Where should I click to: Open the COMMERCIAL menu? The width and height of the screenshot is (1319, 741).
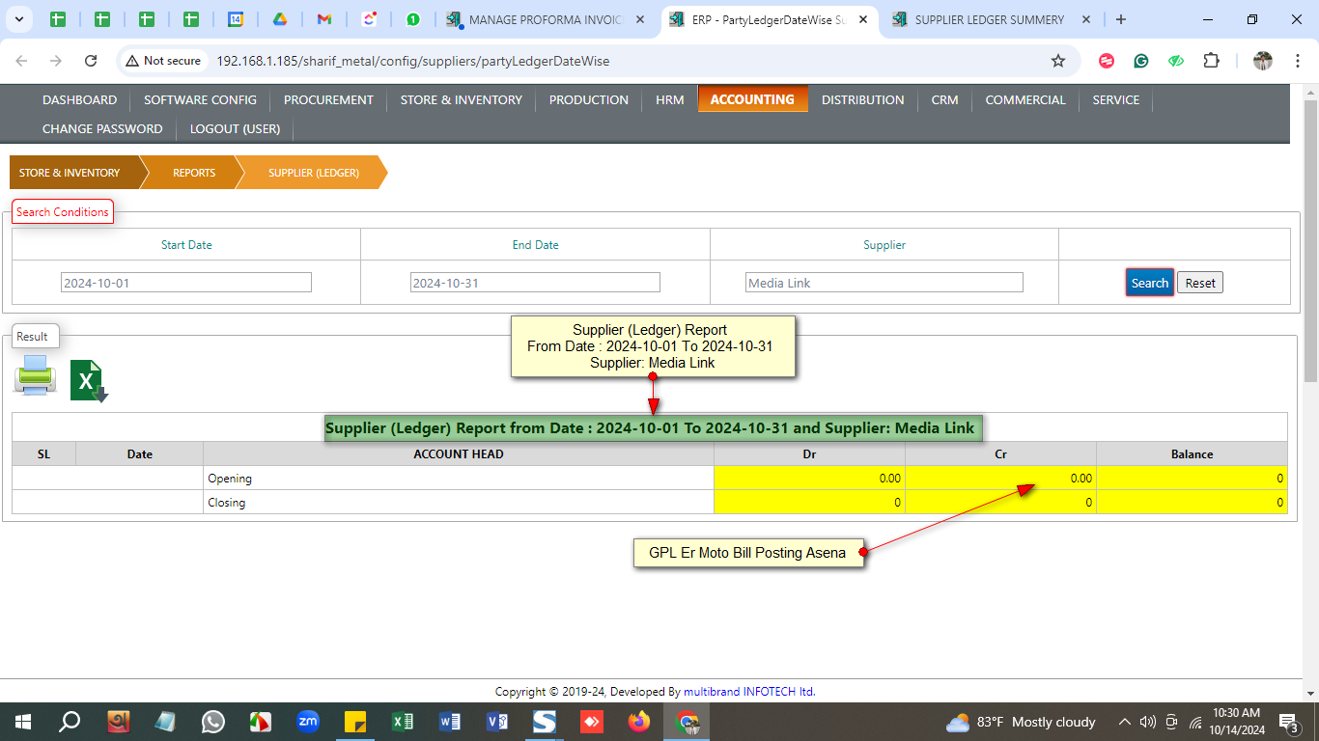click(x=1025, y=99)
